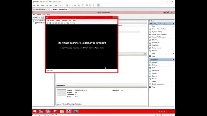
Task: Open the Tabs menu in VMware Workstation
Action: (x=51, y=5)
